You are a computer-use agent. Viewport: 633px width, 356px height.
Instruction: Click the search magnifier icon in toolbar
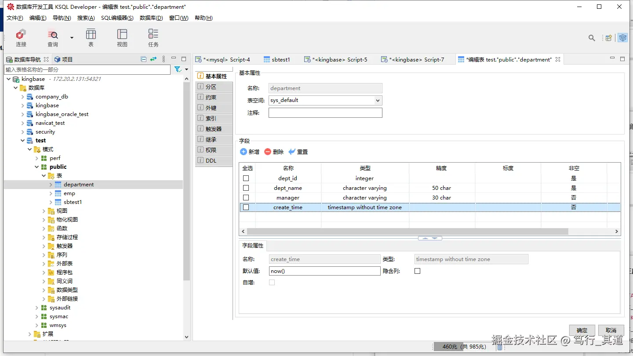point(592,38)
